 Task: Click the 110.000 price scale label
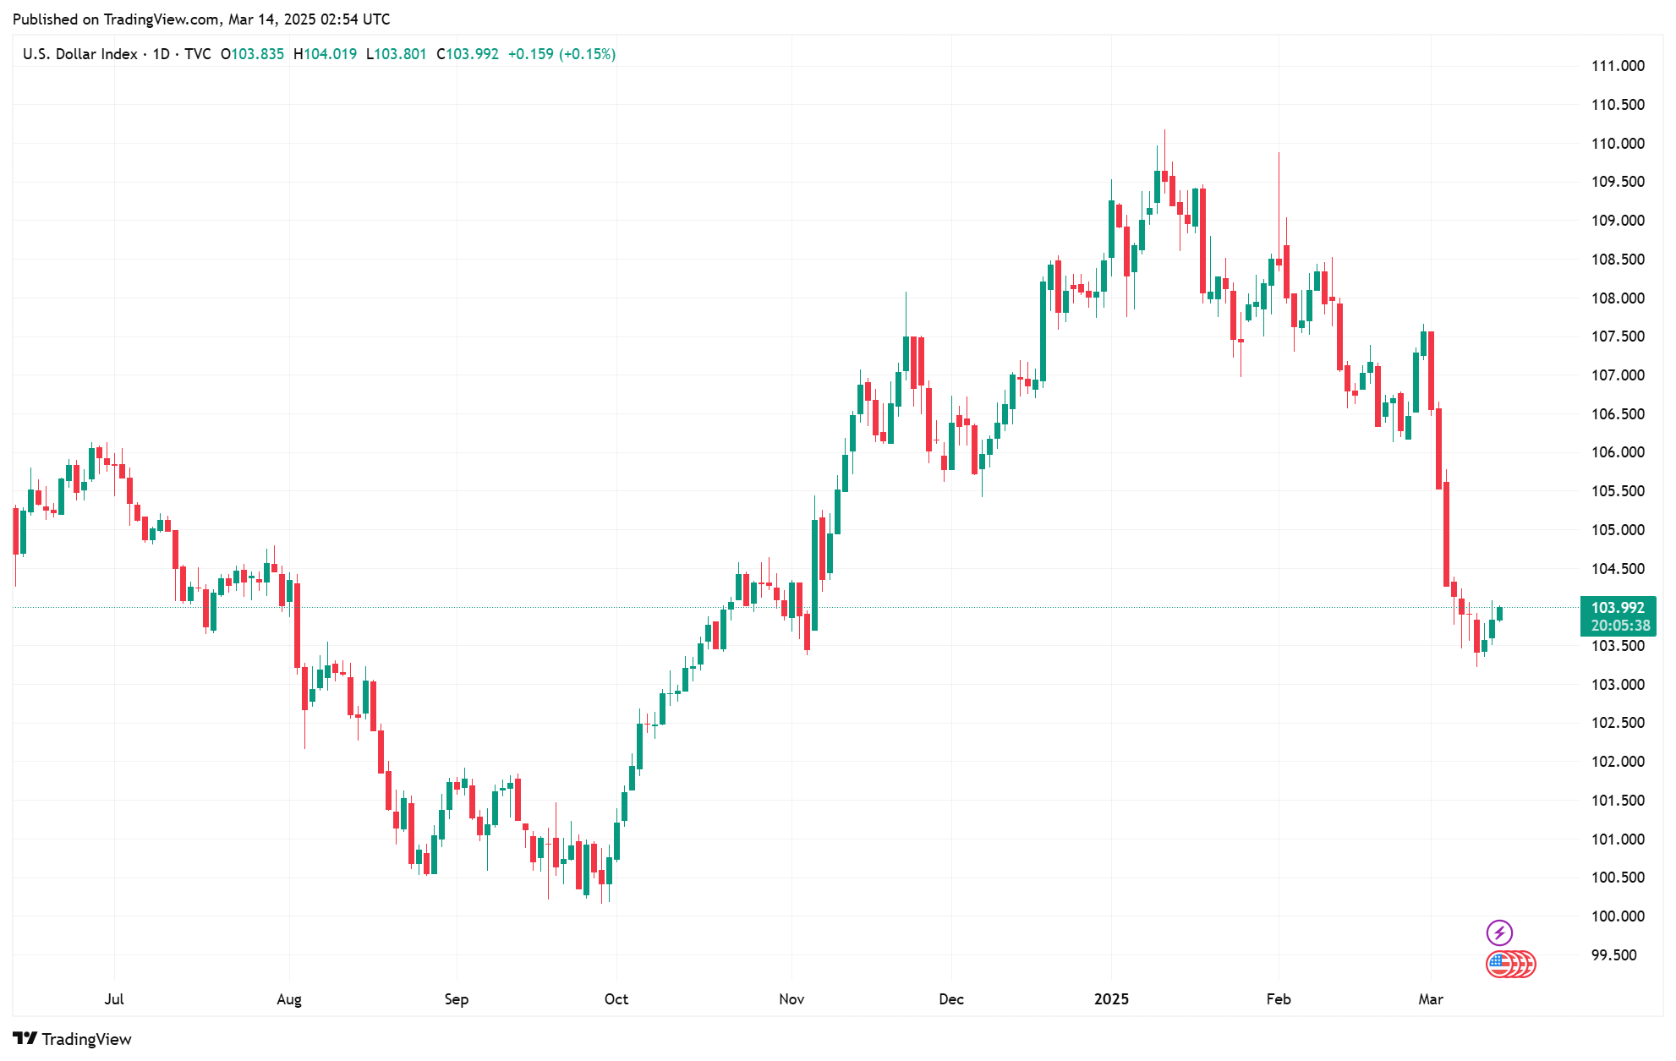pyautogui.click(x=1618, y=144)
